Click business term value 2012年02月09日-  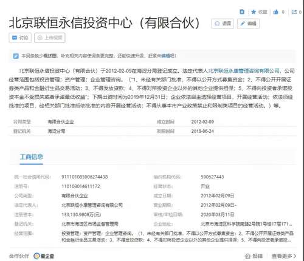coord(218,205)
